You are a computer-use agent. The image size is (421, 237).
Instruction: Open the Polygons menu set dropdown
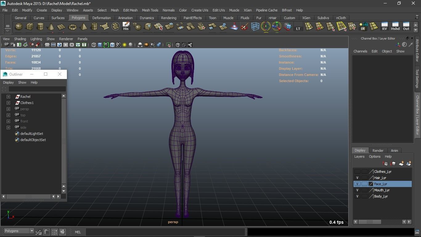tap(18, 231)
